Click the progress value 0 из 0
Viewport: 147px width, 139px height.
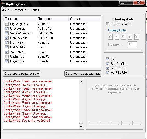(42, 52)
